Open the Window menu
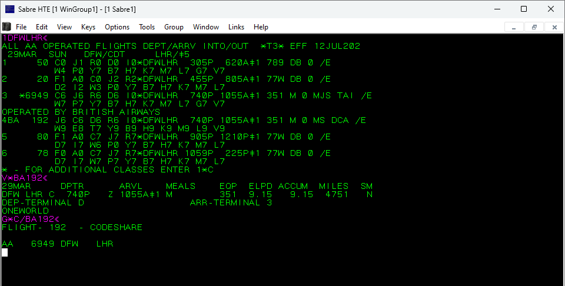This screenshot has width=565, height=286. tap(206, 27)
